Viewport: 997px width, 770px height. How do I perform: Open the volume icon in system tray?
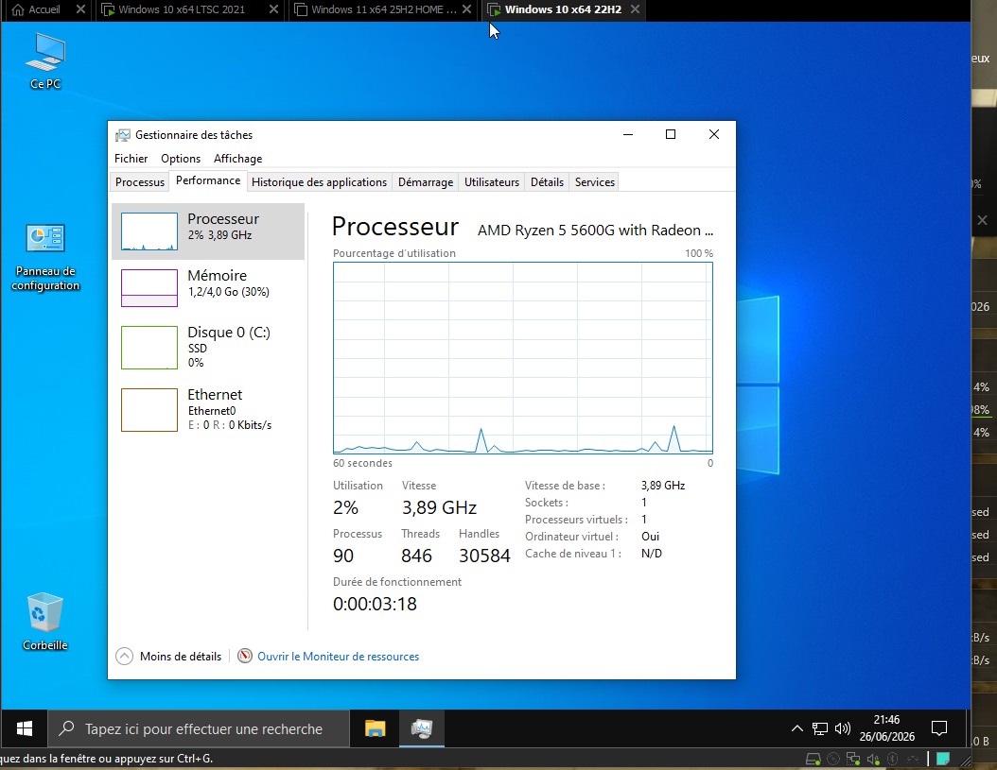(843, 728)
